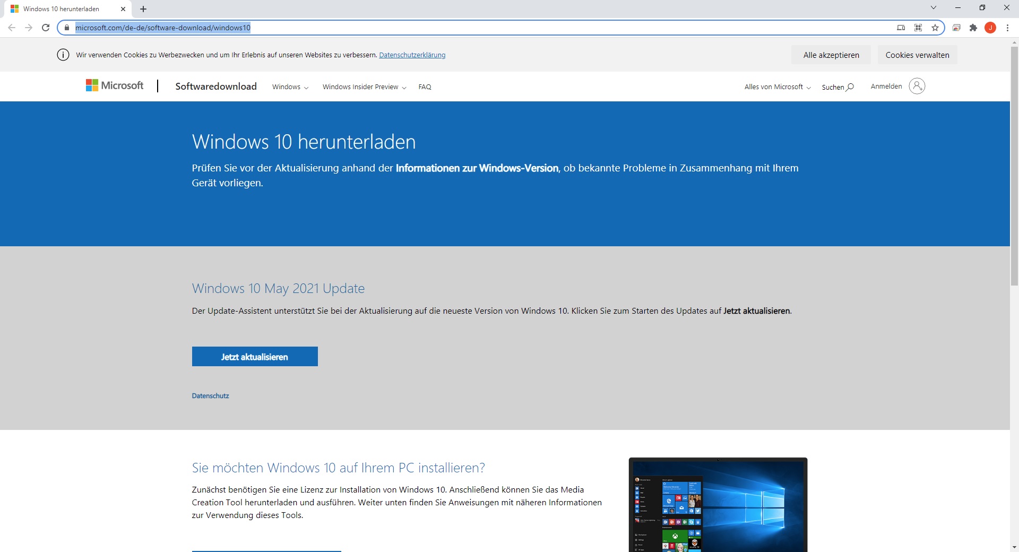This screenshot has width=1019, height=552.
Task: Click the Anmelden user avatar icon
Action: (917, 86)
